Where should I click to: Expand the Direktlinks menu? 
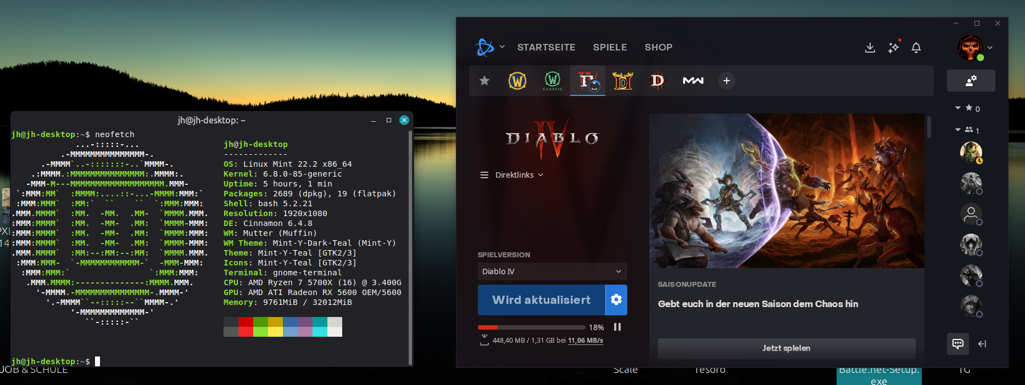512,175
